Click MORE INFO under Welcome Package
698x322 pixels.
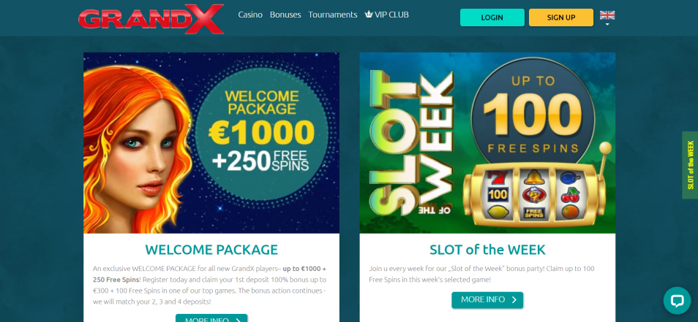(211, 318)
